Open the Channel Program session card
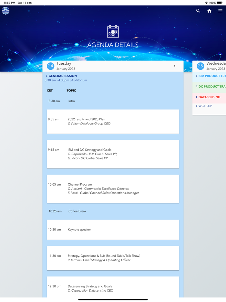This screenshot has height=302, width=226. (113, 189)
